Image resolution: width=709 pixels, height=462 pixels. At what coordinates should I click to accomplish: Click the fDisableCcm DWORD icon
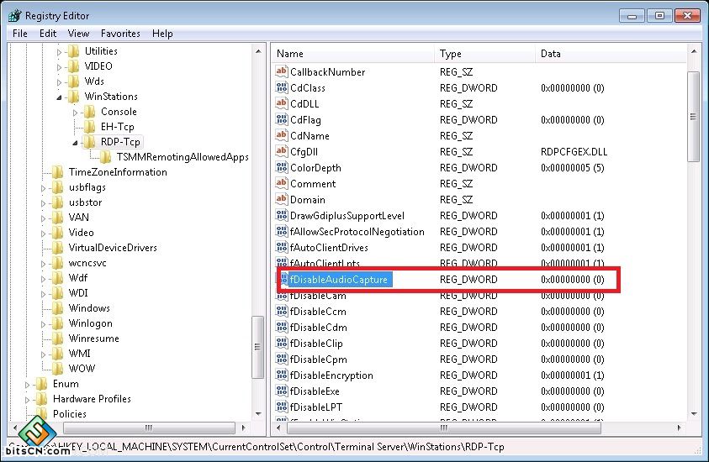click(x=281, y=311)
